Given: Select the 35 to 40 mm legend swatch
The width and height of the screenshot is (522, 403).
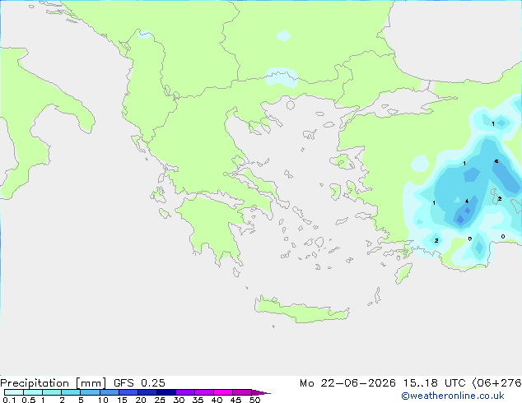Looking at the screenshot, I should click(203, 392).
